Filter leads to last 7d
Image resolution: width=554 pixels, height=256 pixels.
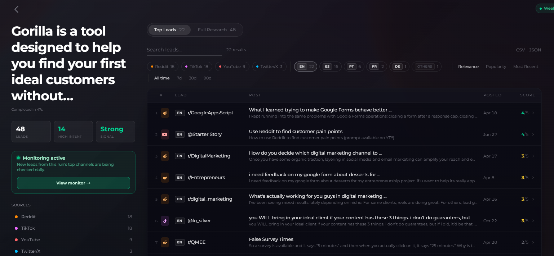point(179,78)
